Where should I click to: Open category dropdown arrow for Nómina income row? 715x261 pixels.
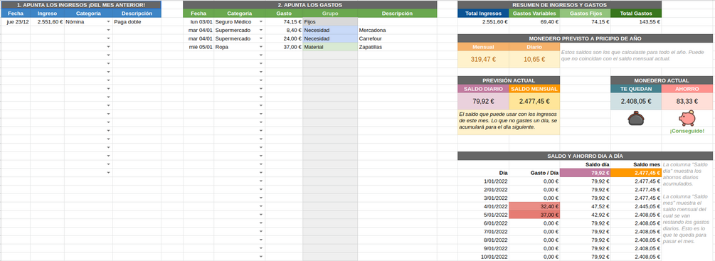tap(109, 21)
